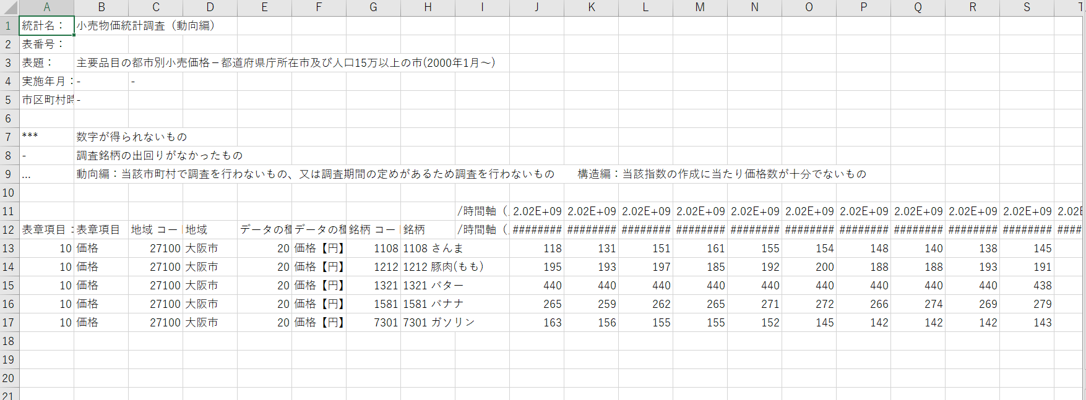Click cell A4 実施年月

46,82
